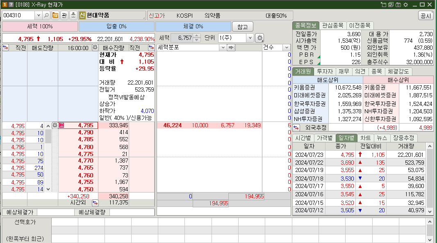Image resolution: width=437 pixels, height=243 pixels.
Task: Click the 체결 0% blue bar
Action: pyautogui.click(x=193, y=26)
